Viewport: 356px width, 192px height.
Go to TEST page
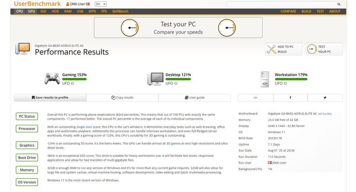coord(320,11)
